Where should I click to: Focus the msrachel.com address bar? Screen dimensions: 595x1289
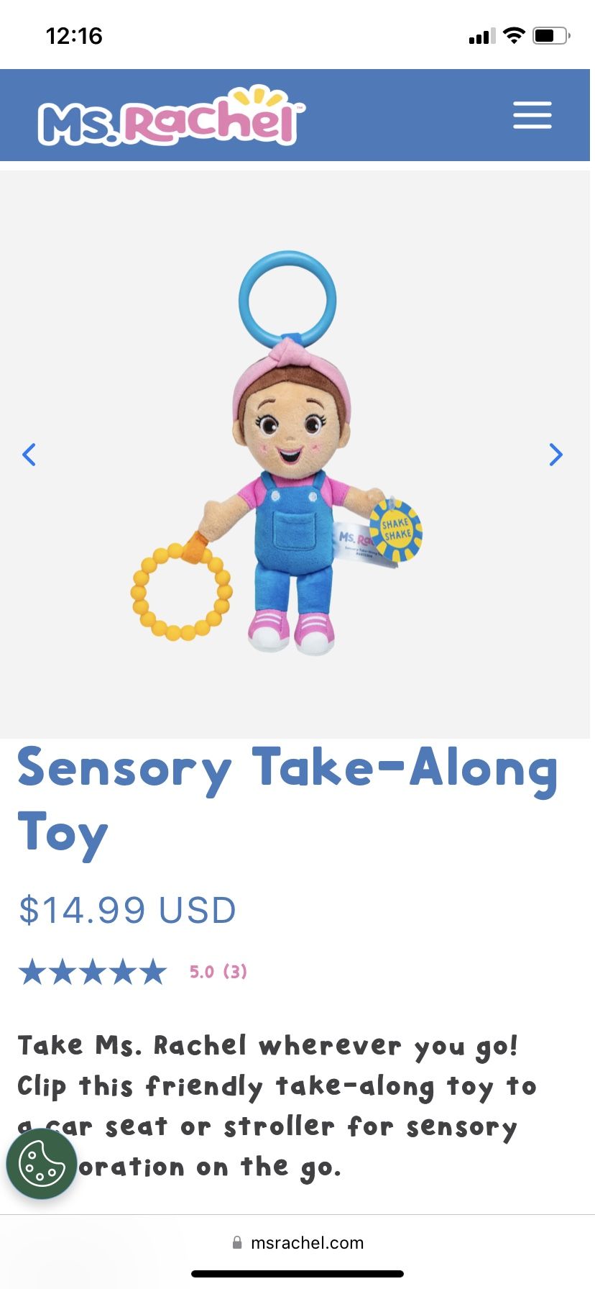pyautogui.click(x=297, y=1242)
